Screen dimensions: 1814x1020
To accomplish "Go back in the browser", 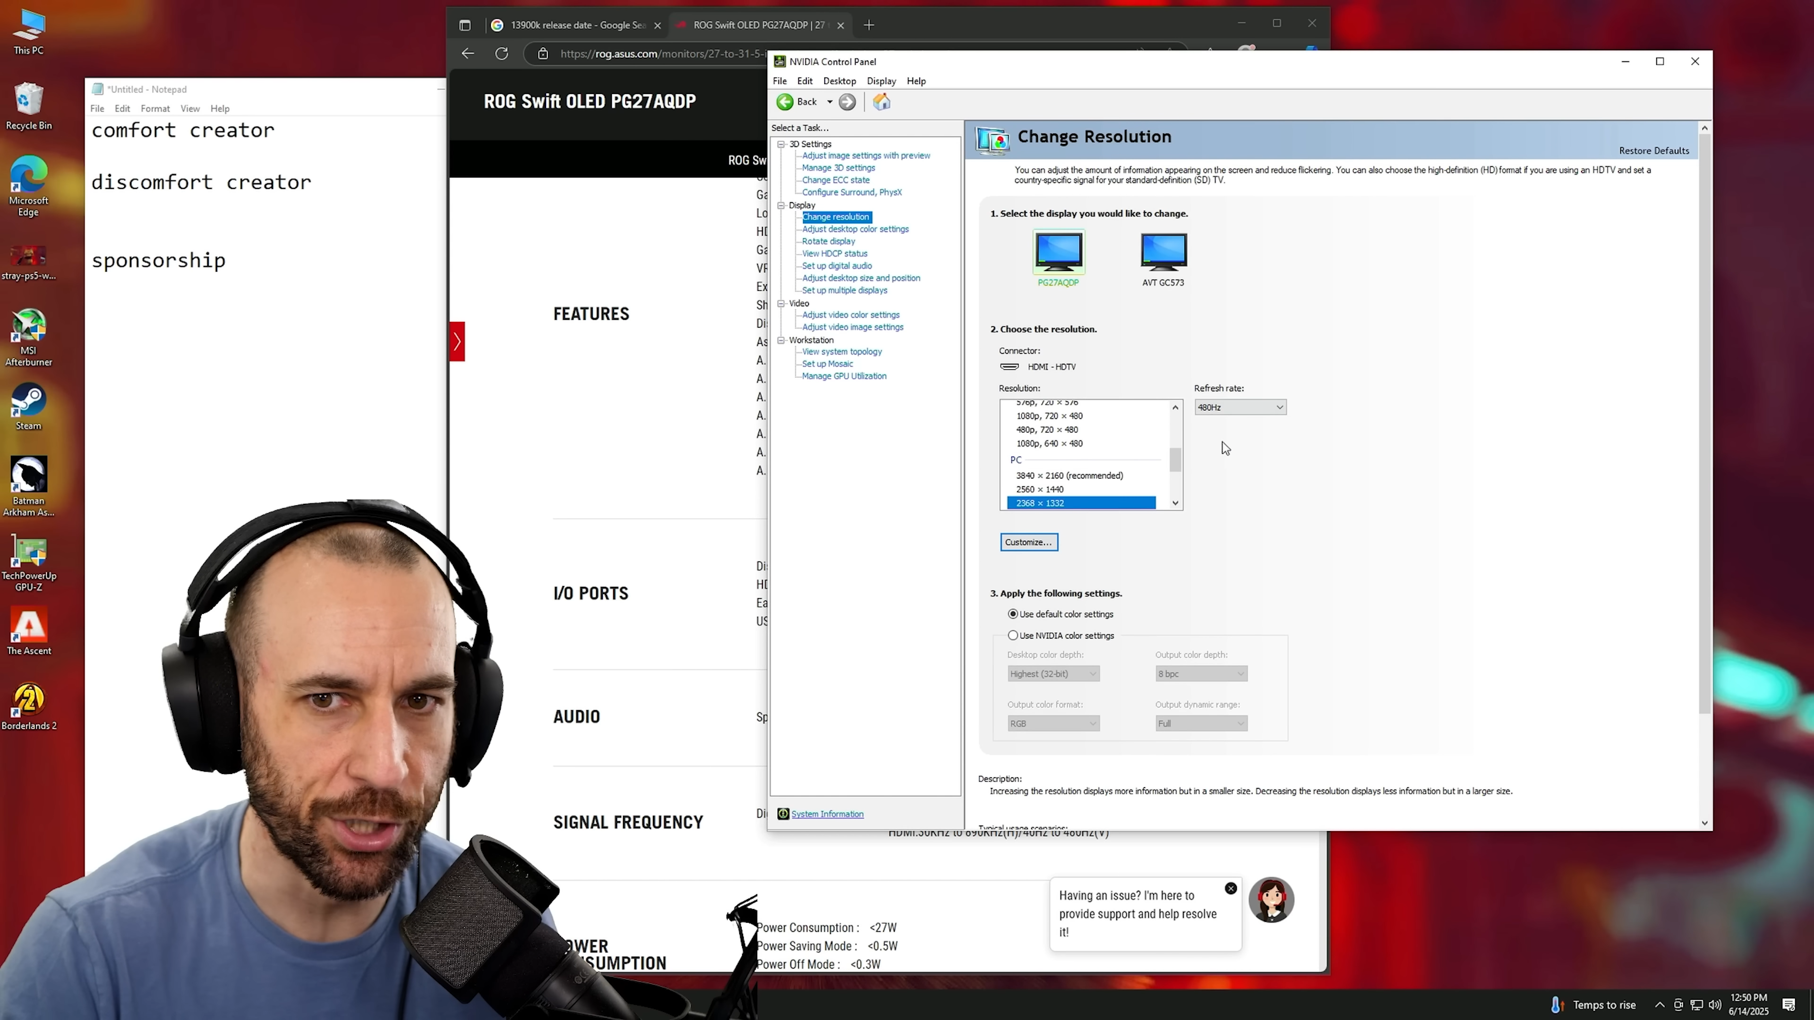I will pyautogui.click(x=468, y=53).
